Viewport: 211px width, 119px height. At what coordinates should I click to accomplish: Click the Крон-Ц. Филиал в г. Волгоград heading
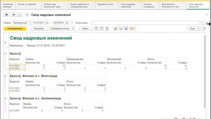33,76
